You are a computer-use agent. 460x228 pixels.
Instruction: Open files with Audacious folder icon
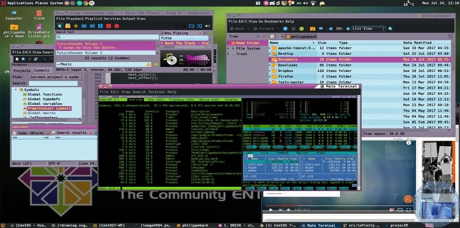point(68,26)
